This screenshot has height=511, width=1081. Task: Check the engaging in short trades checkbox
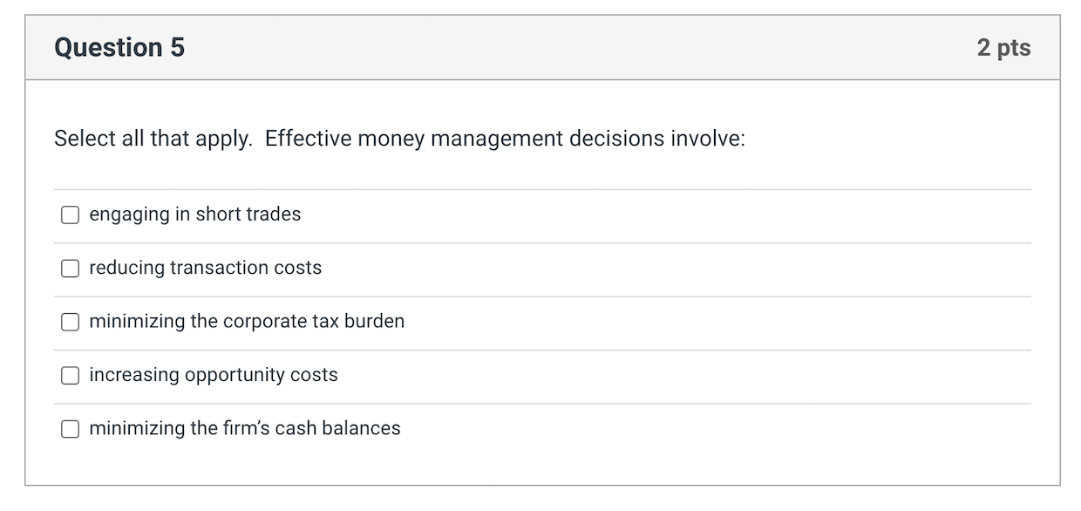(70, 215)
